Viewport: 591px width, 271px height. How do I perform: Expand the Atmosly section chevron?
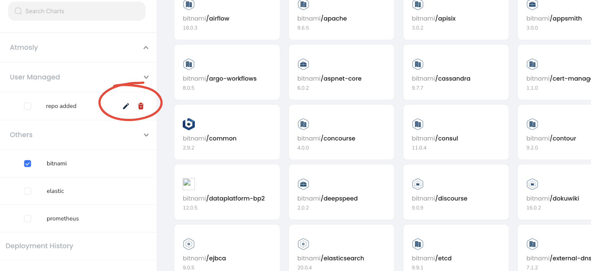[146, 48]
